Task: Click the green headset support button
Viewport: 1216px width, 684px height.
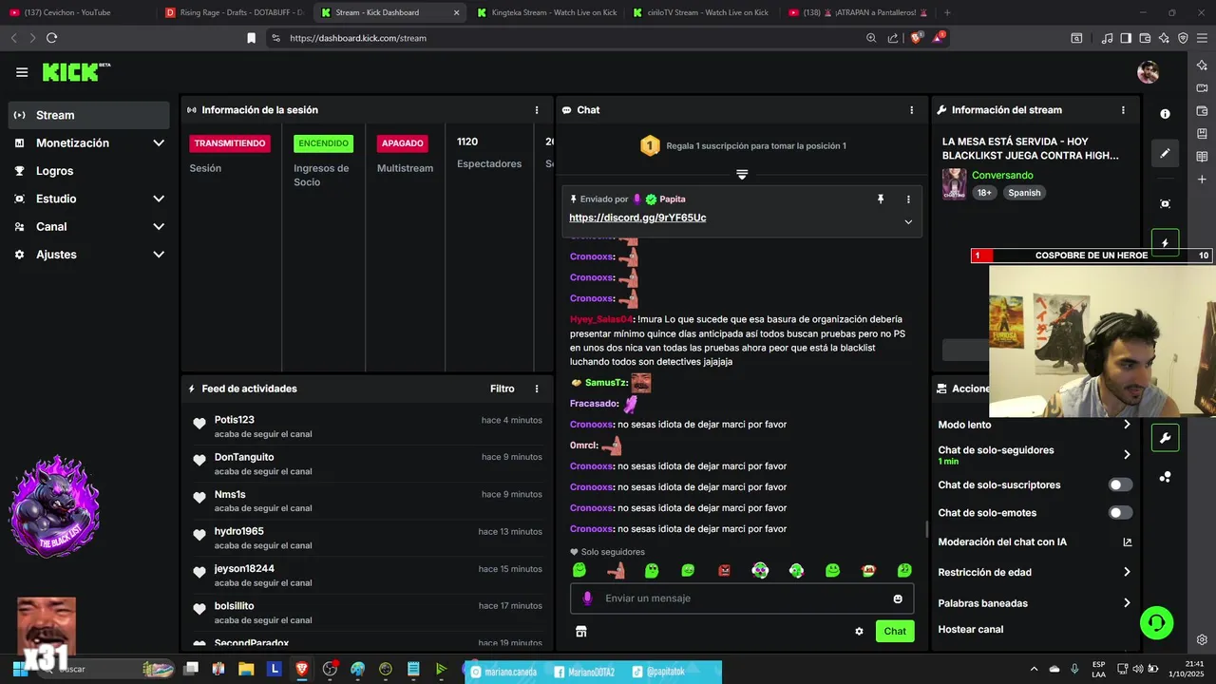Action: point(1156,623)
